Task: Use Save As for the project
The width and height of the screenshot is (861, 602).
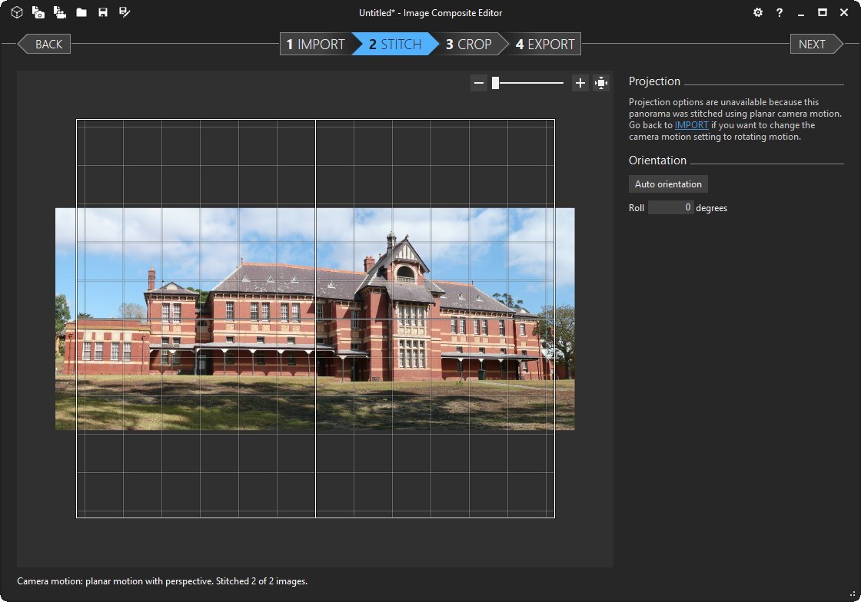Action: [124, 12]
